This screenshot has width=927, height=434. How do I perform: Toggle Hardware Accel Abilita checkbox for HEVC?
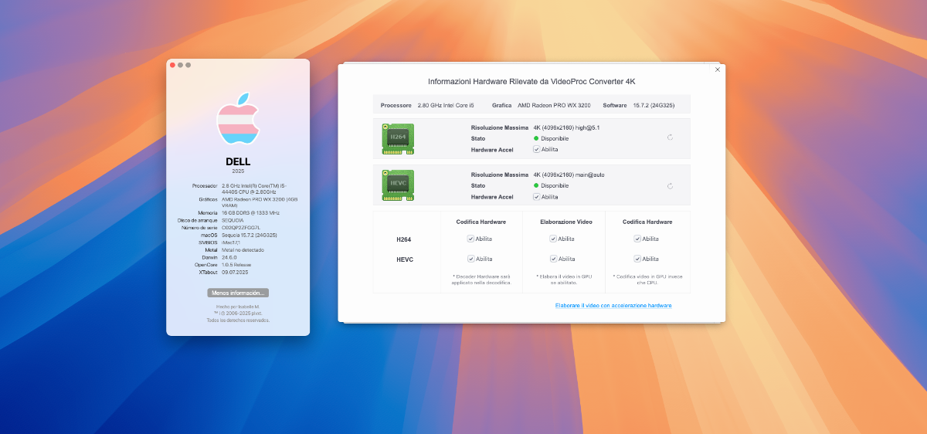pos(536,197)
